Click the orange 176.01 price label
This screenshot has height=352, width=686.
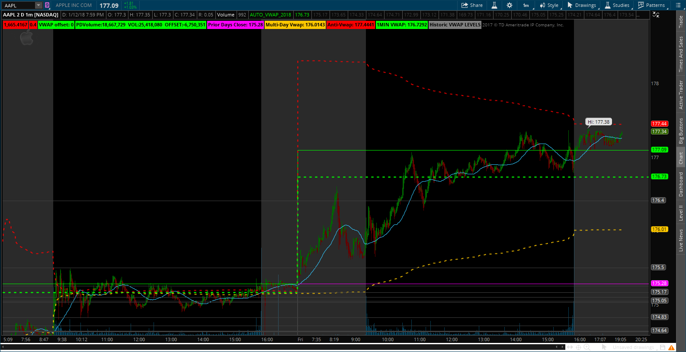tap(660, 229)
